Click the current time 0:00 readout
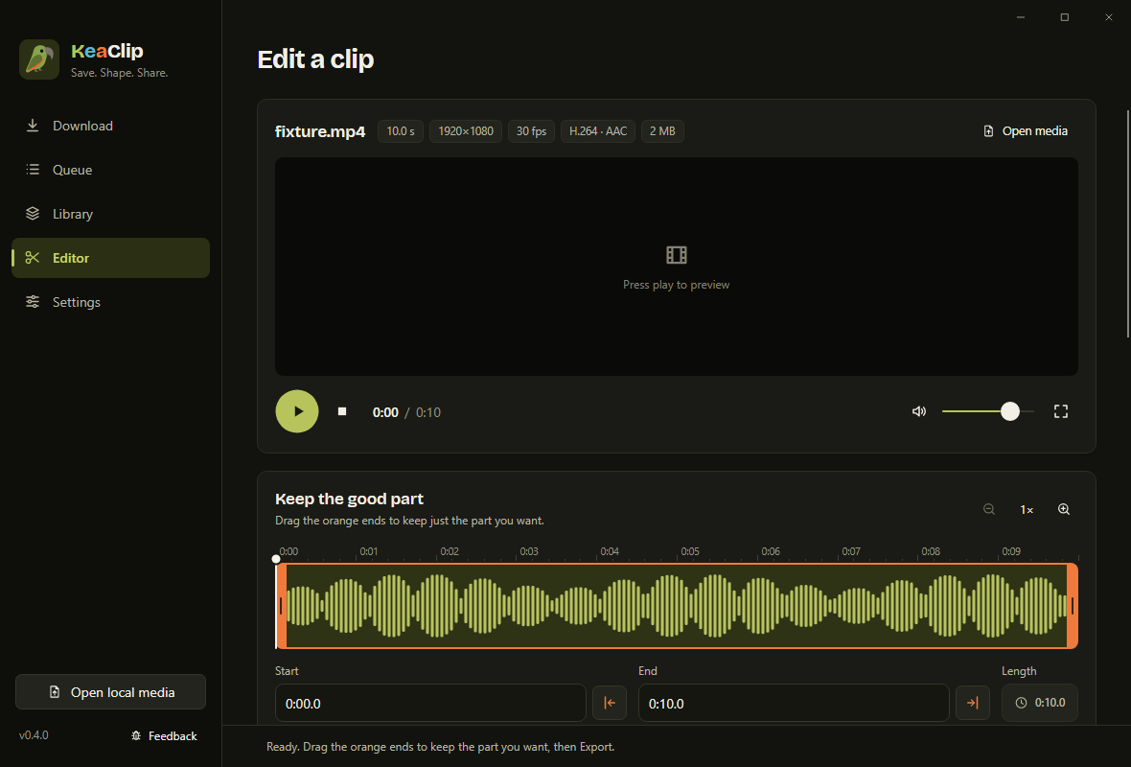Viewport: 1131px width, 767px height. [x=385, y=412]
